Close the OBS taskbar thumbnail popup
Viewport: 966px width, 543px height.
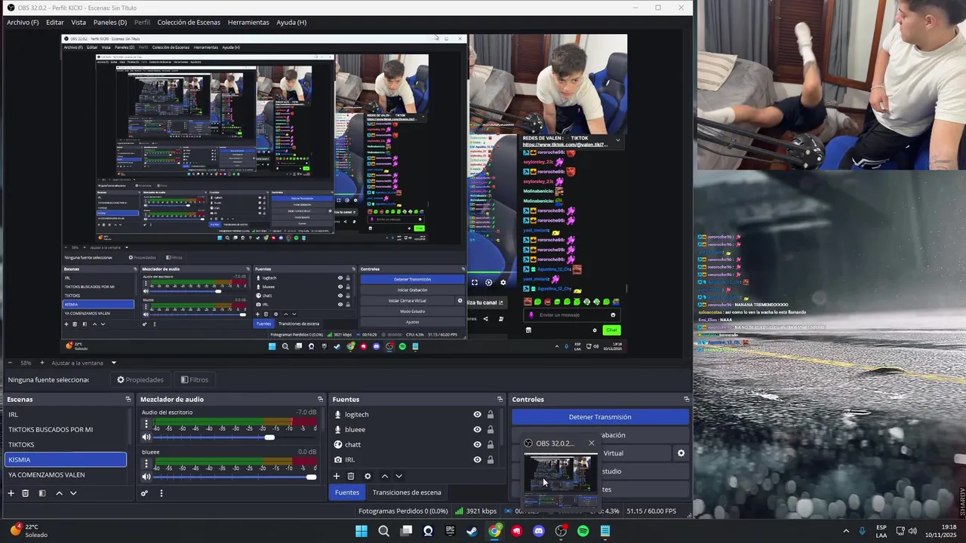click(591, 443)
